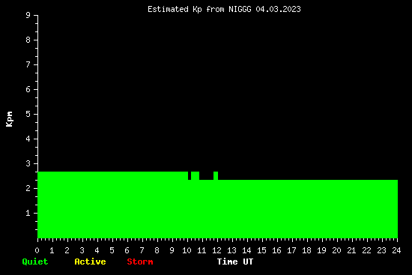Click the raised green block between hours 10 and 11
The height and width of the screenshot is (275, 412).
click(x=195, y=175)
